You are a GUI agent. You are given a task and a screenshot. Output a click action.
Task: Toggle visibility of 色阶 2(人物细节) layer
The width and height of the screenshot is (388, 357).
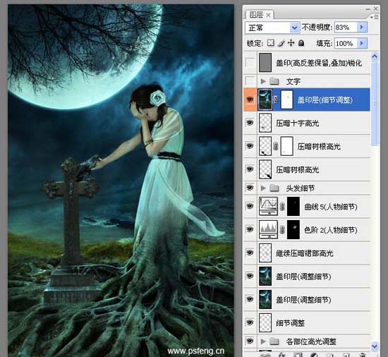pyautogui.click(x=250, y=229)
